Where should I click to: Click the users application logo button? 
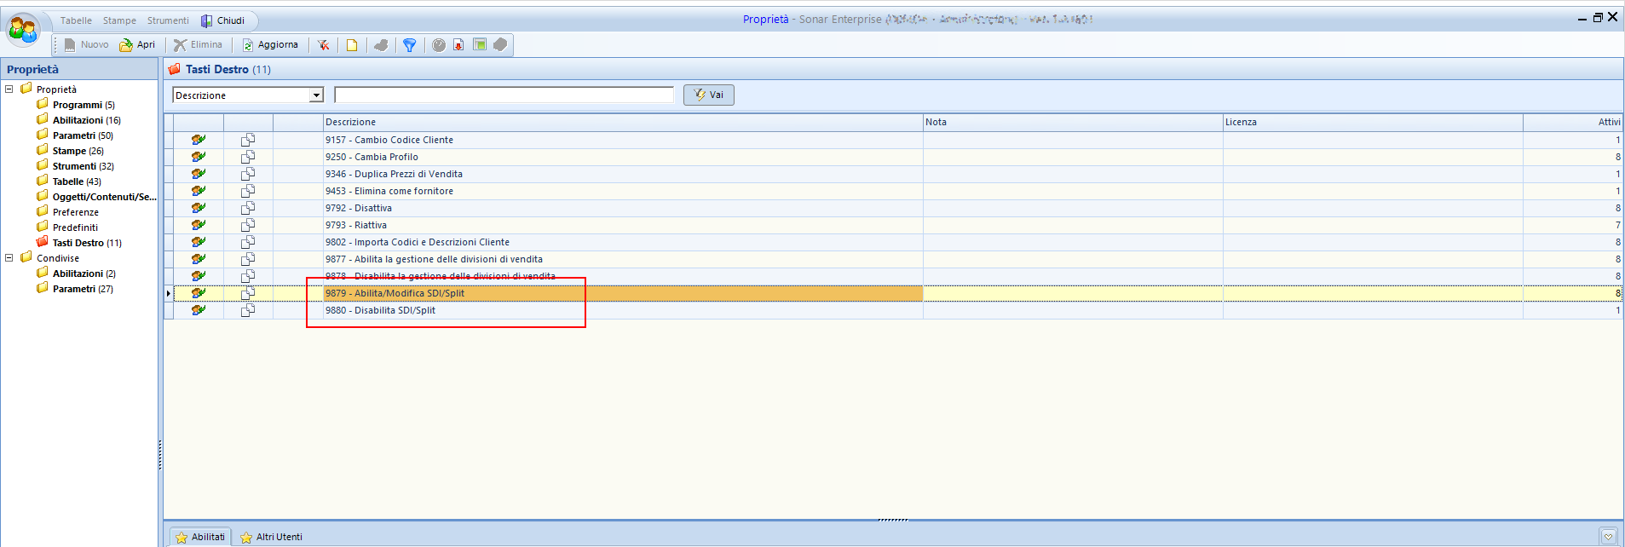(23, 31)
